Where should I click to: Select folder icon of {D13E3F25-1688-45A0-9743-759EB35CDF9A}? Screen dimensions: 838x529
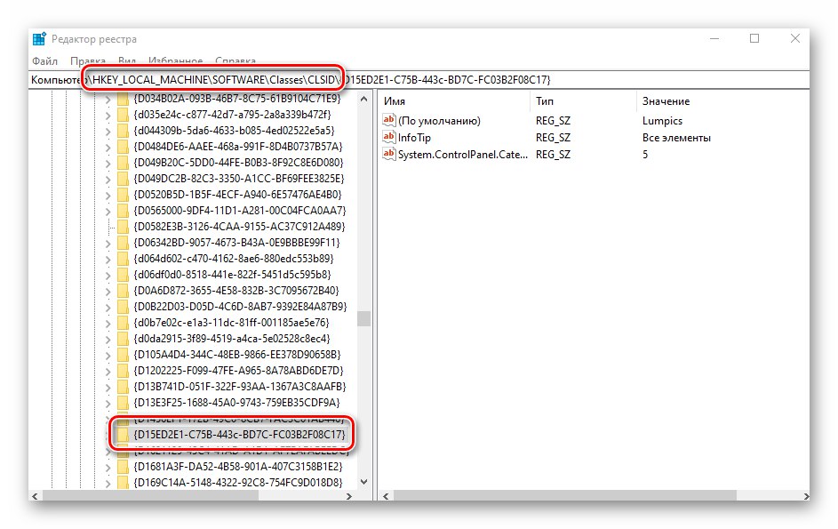pos(123,403)
